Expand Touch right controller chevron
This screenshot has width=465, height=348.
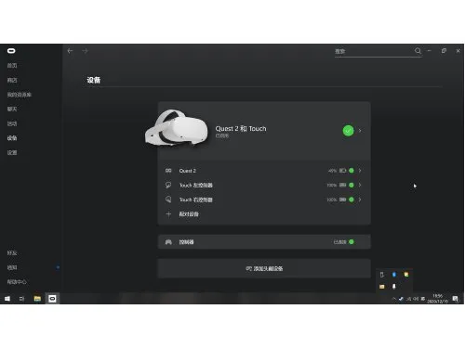click(x=360, y=200)
